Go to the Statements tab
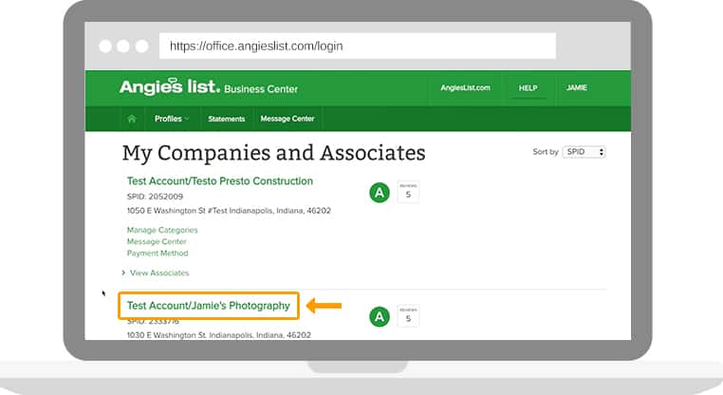 coord(227,119)
